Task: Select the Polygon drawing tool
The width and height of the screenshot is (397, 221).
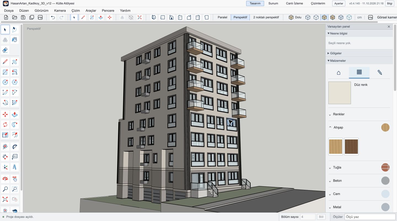Action: 15,82
